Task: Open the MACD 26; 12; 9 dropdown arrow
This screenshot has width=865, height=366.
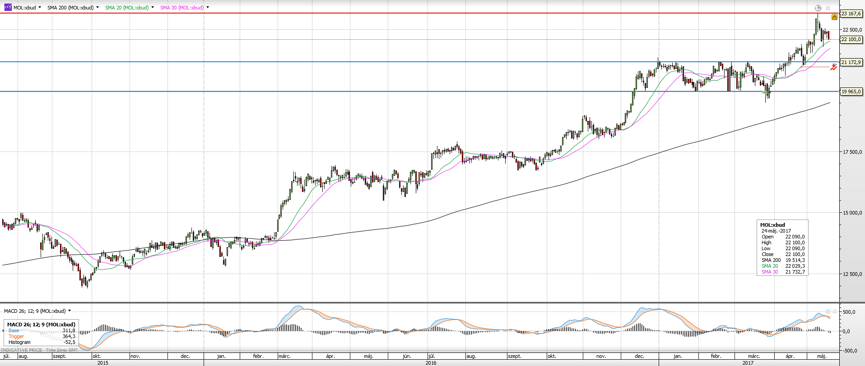Action: click(70, 311)
